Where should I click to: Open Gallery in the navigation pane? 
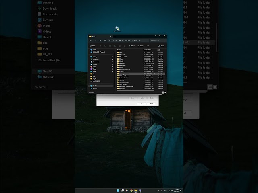pyautogui.click(x=93, y=50)
